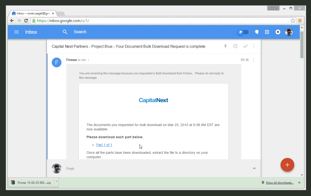311x196 pixels.
Task: Click the search magnifier icon
Action: (65, 32)
